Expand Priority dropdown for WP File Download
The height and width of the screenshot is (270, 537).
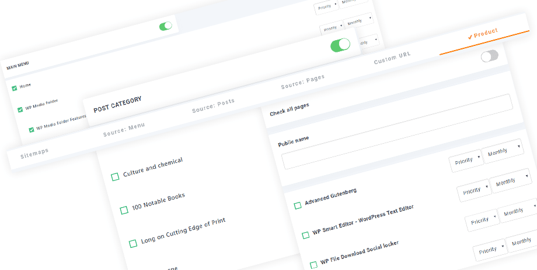click(482, 220)
